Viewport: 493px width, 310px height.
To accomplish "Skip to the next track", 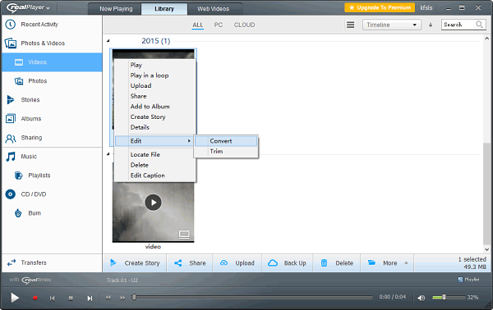I will coord(90,298).
